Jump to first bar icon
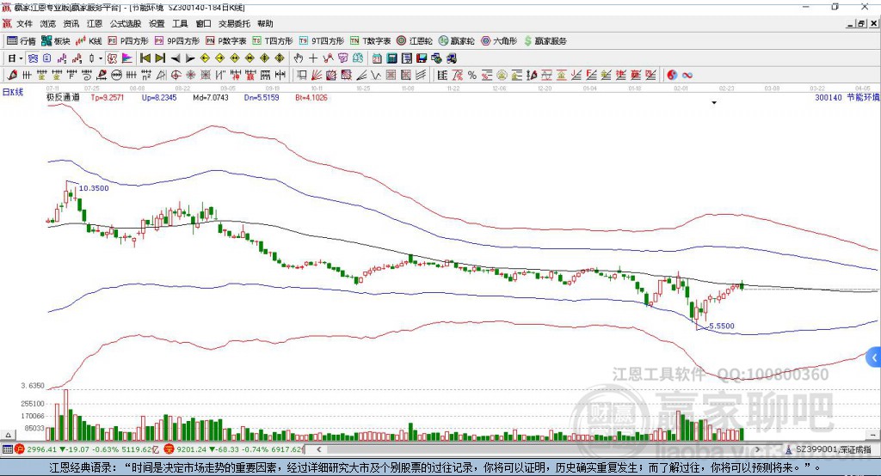The height and width of the screenshot is (476, 881). (x=145, y=58)
